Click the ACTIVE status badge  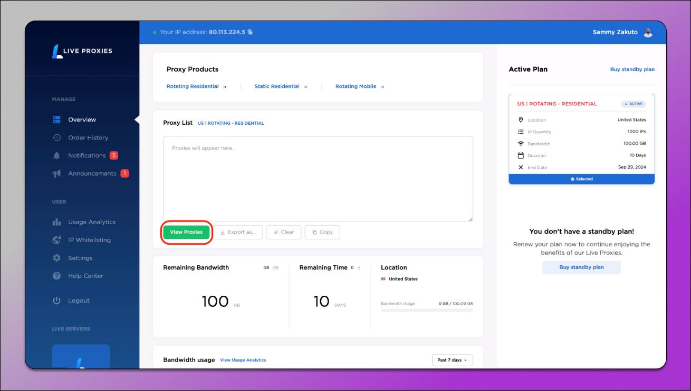tap(634, 104)
